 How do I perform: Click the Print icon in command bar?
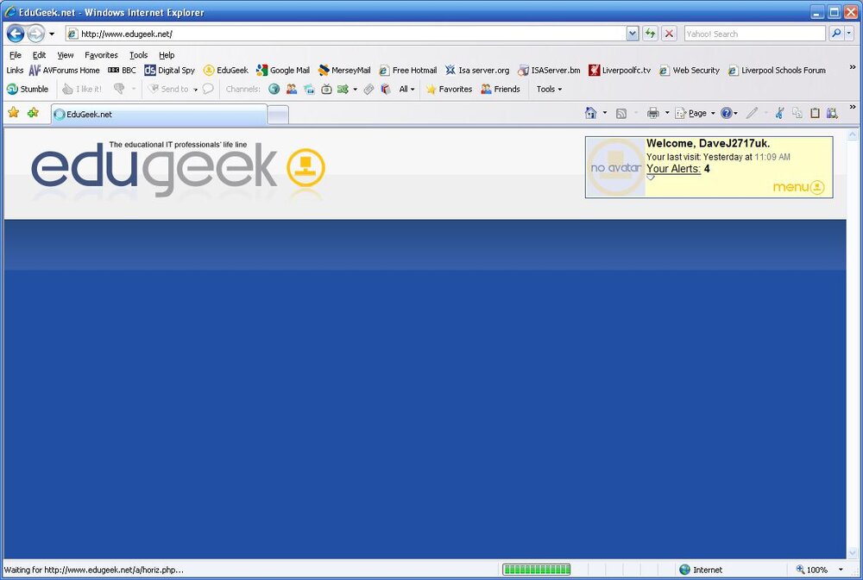pos(653,113)
